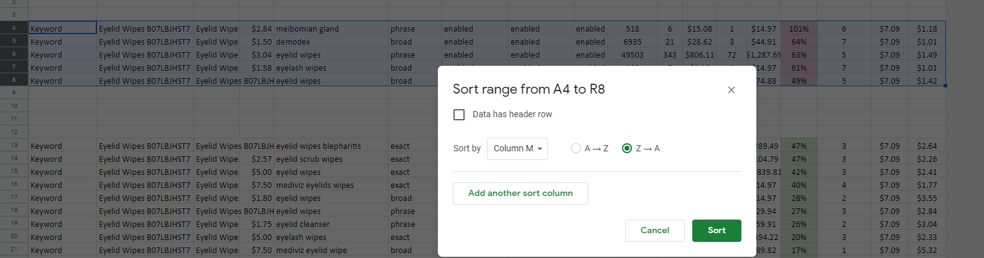984x258 pixels.
Task: Click Add another sort column
Action: tap(520, 193)
